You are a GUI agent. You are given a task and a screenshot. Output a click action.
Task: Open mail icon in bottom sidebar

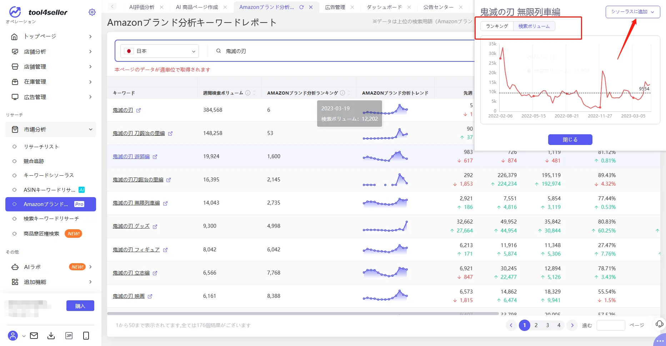point(34,336)
